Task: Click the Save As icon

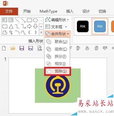Action: [x=31, y=48]
